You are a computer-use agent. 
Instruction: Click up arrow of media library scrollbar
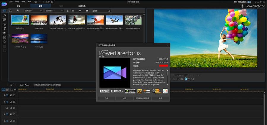coord(144,14)
